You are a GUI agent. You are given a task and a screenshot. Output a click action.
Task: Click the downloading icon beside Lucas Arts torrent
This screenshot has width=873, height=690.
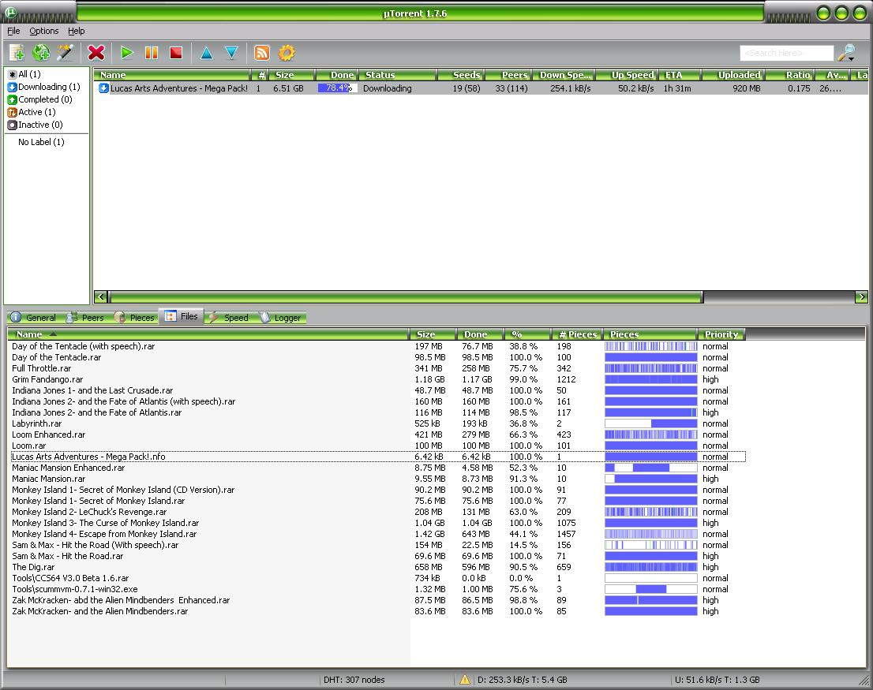tap(103, 88)
